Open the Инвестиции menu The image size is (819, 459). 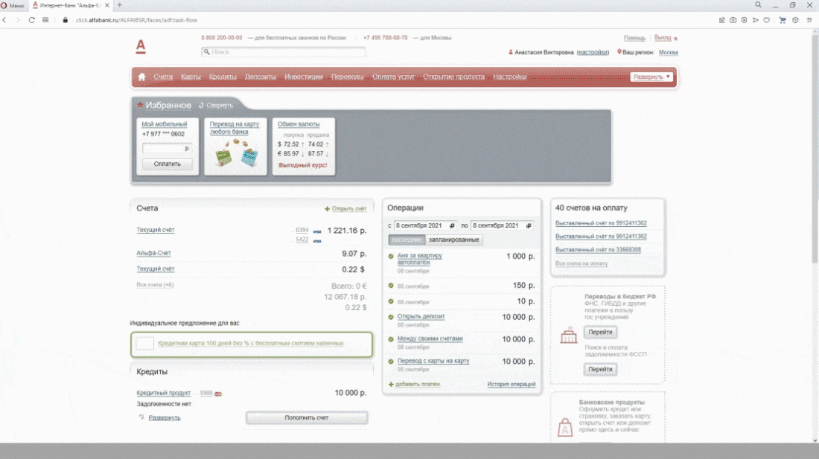(304, 77)
